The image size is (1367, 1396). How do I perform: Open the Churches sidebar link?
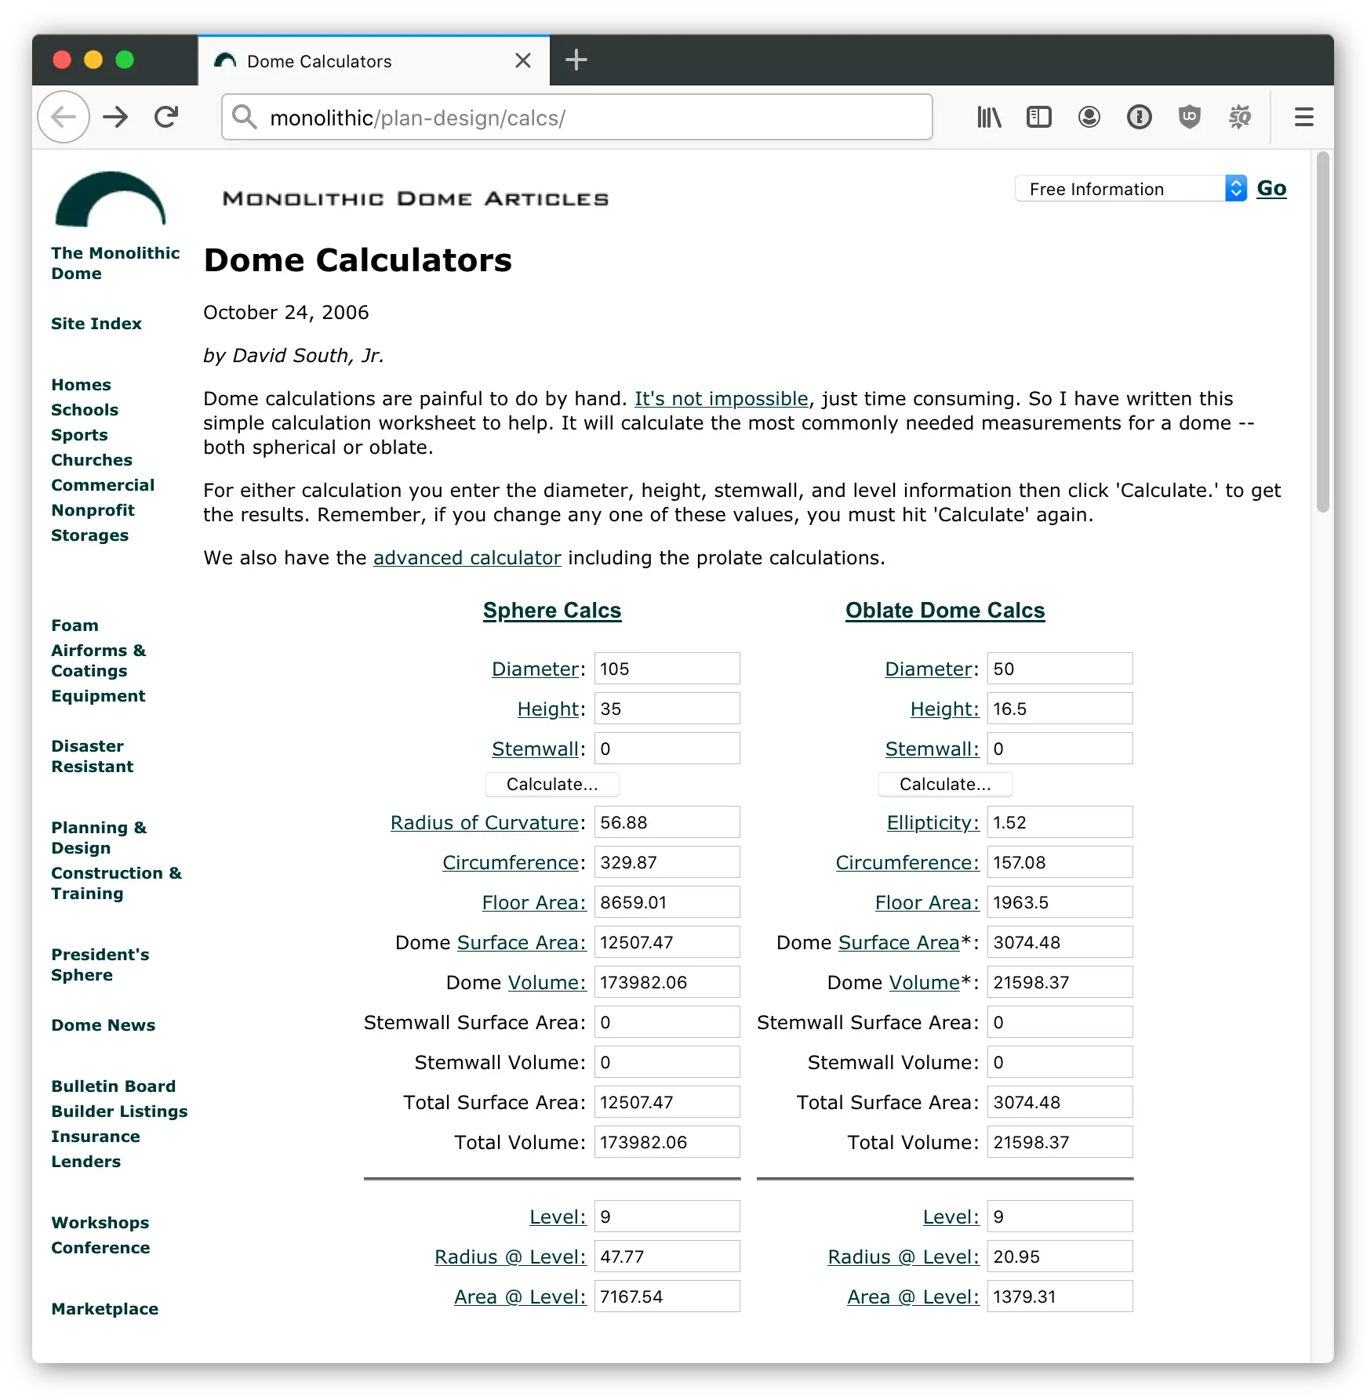[x=92, y=460]
